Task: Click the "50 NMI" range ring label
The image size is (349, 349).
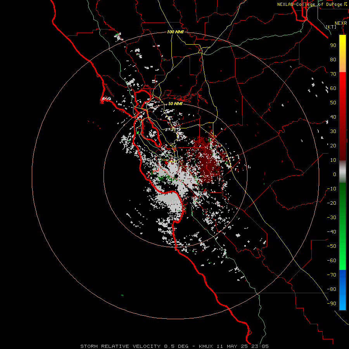Action: (175, 104)
